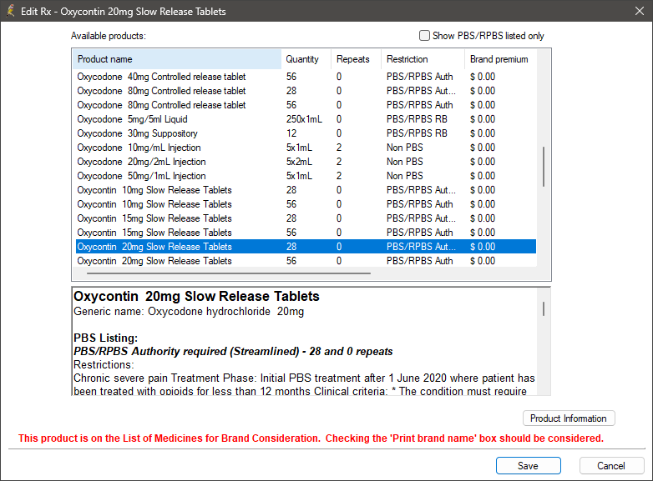Sort by Brand premium column header
This screenshot has height=481, width=653.
500,59
